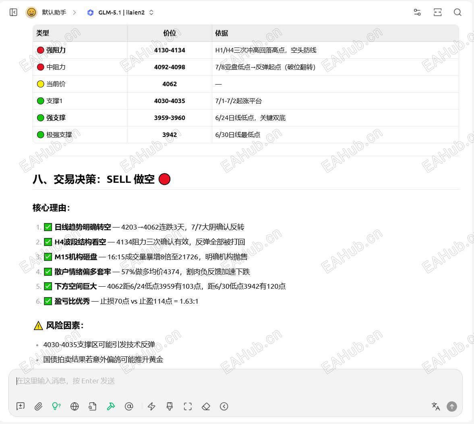The image size is (474, 424).
Task: Click the 价位 column header
Action: (170, 33)
